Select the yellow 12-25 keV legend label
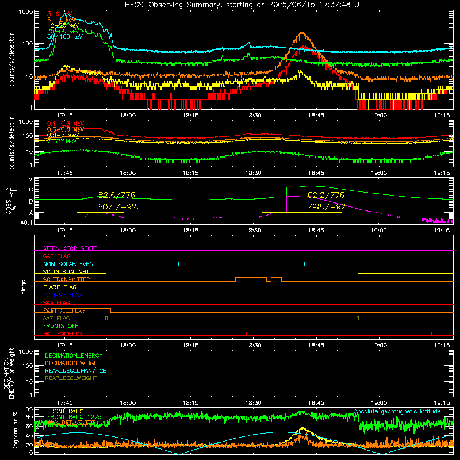 point(63,25)
